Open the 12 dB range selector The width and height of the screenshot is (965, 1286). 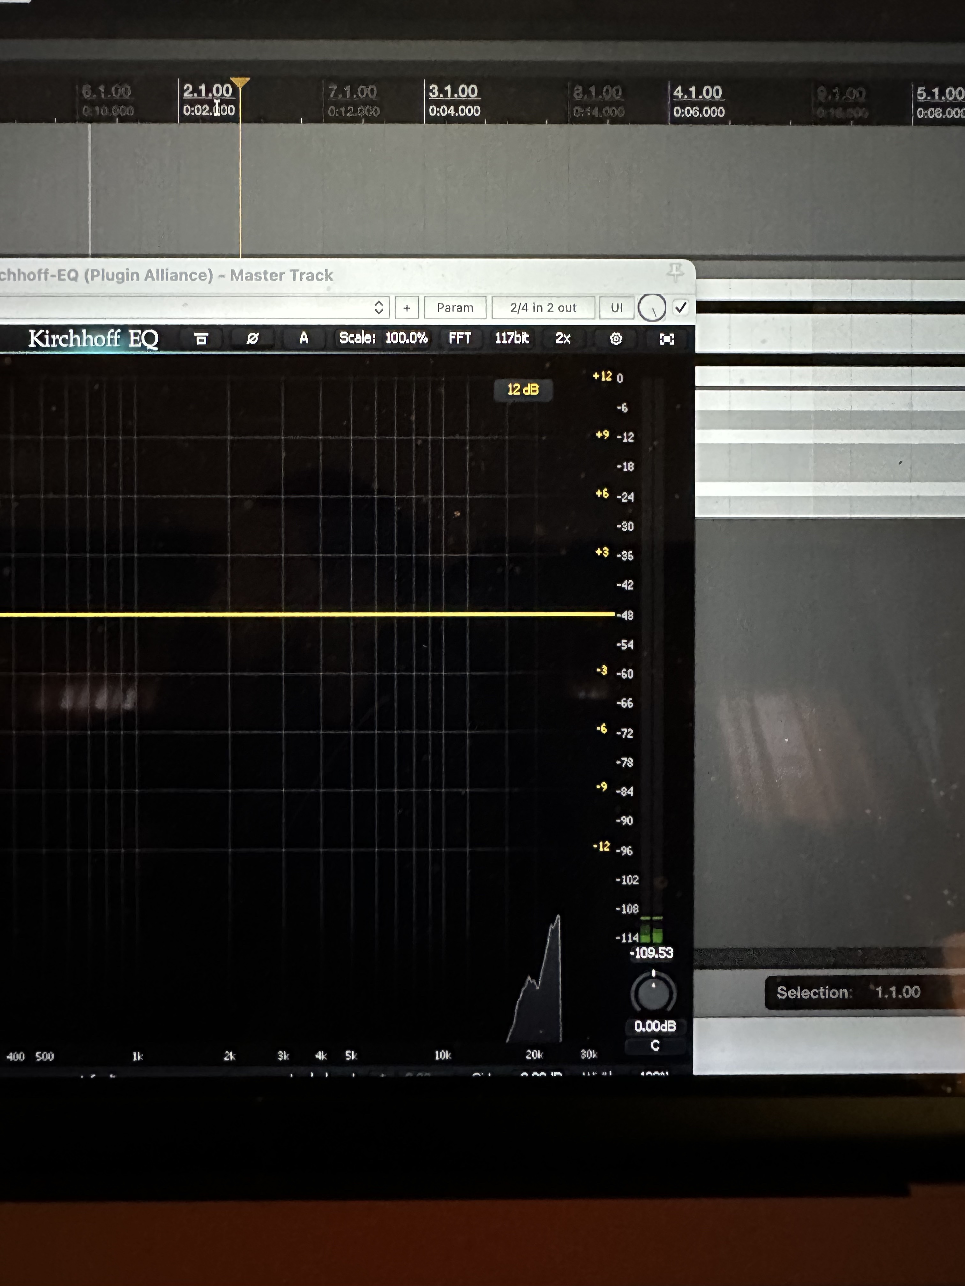523,389
